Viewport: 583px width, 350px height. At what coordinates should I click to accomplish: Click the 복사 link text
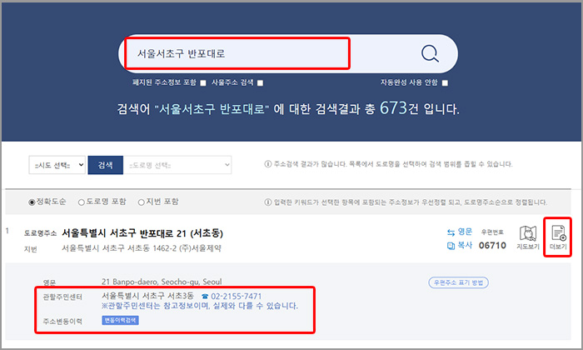pos(465,245)
